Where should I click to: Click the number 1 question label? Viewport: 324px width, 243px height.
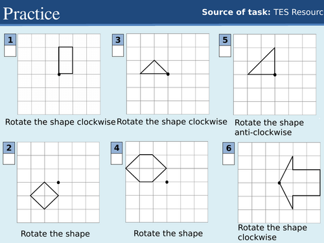pyautogui.click(x=10, y=40)
